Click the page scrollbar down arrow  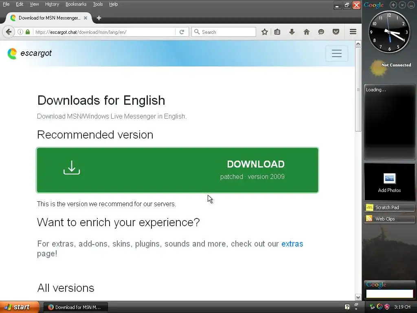click(x=358, y=297)
